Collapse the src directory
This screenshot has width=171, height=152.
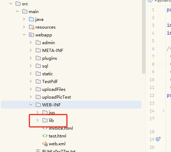click(x=11, y=4)
